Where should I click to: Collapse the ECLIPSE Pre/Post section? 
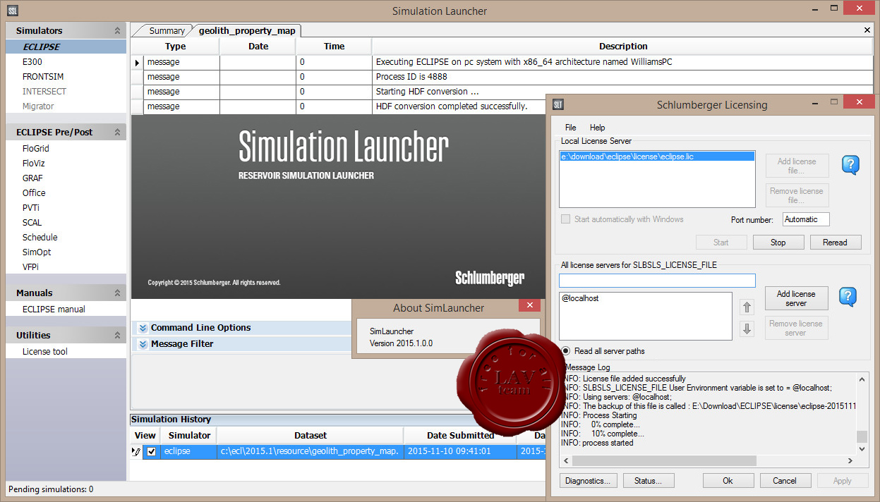coord(117,133)
